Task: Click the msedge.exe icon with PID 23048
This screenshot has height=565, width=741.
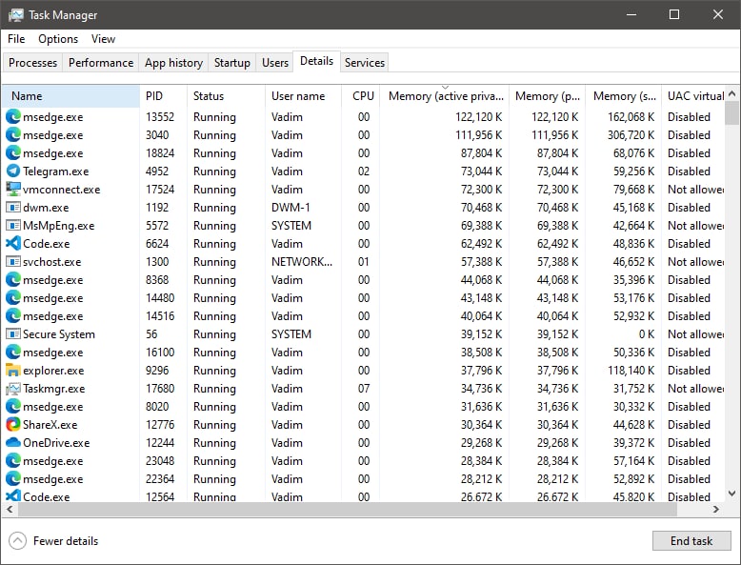Action: [x=13, y=461]
